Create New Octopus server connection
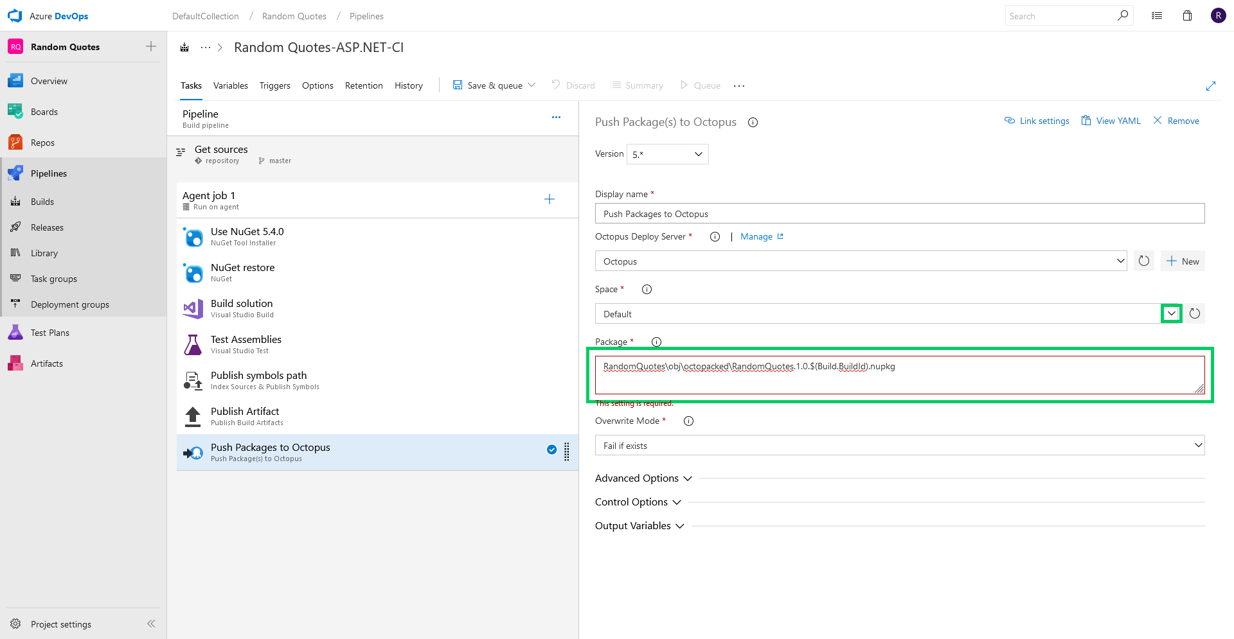Viewport: 1234px width, 639px height. click(1183, 261)
